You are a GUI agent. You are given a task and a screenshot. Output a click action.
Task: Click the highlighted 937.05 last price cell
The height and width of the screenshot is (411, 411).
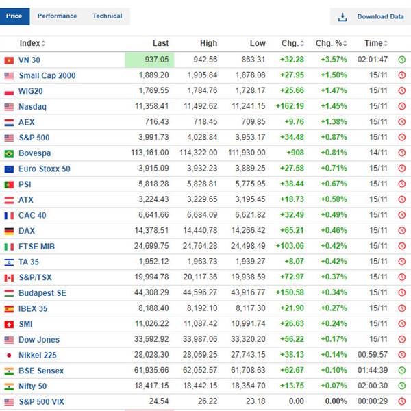[x=149, y=60]
